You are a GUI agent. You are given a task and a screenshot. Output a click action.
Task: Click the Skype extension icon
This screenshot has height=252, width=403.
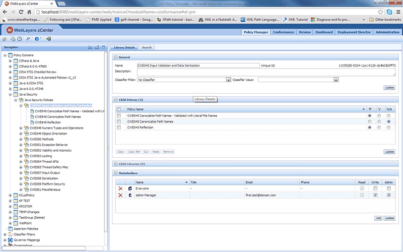click(389, 12)
